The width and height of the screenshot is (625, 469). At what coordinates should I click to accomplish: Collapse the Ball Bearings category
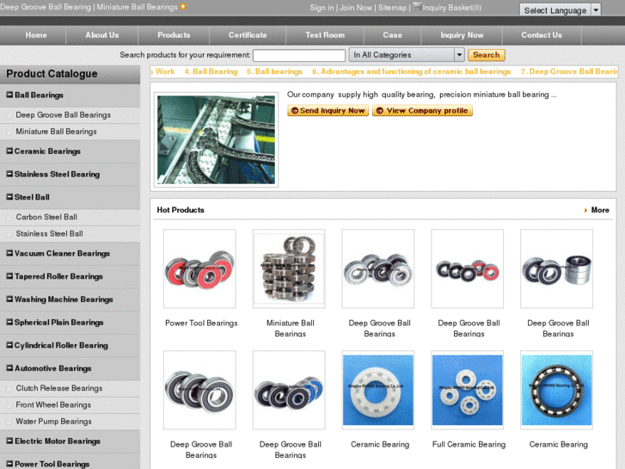coord(9,96)
